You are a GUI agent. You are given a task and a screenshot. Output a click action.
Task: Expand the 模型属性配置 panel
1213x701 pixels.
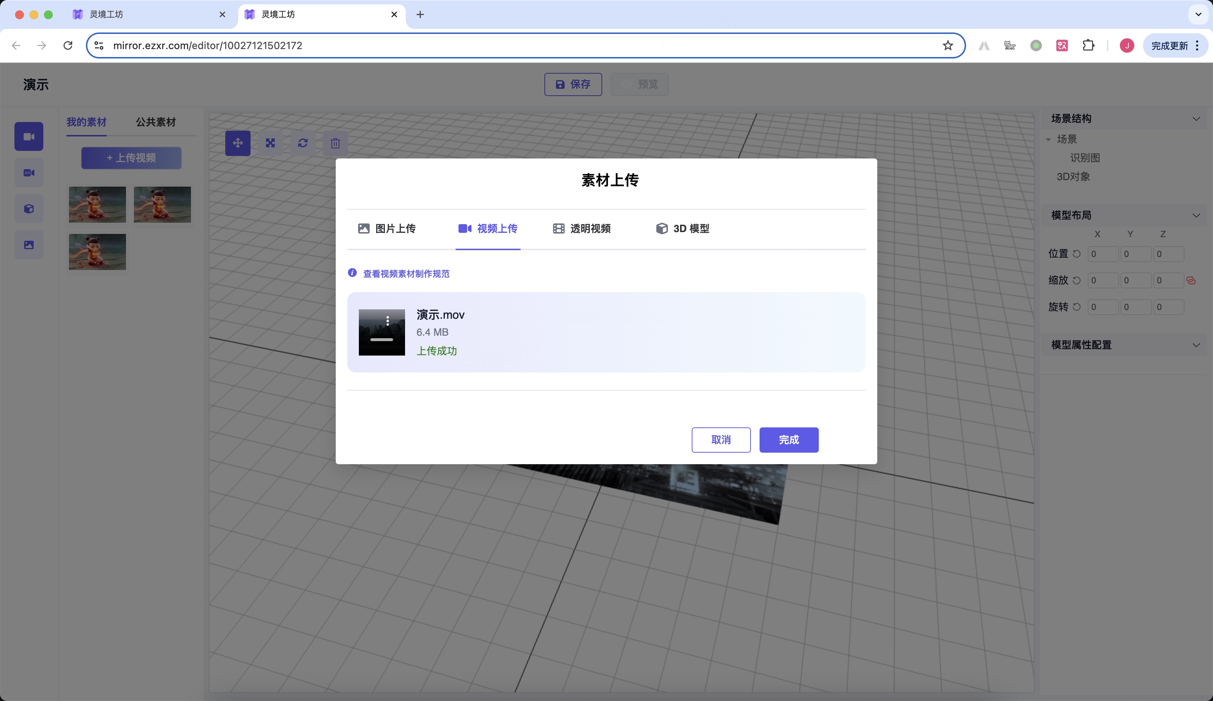point(1196,345)
